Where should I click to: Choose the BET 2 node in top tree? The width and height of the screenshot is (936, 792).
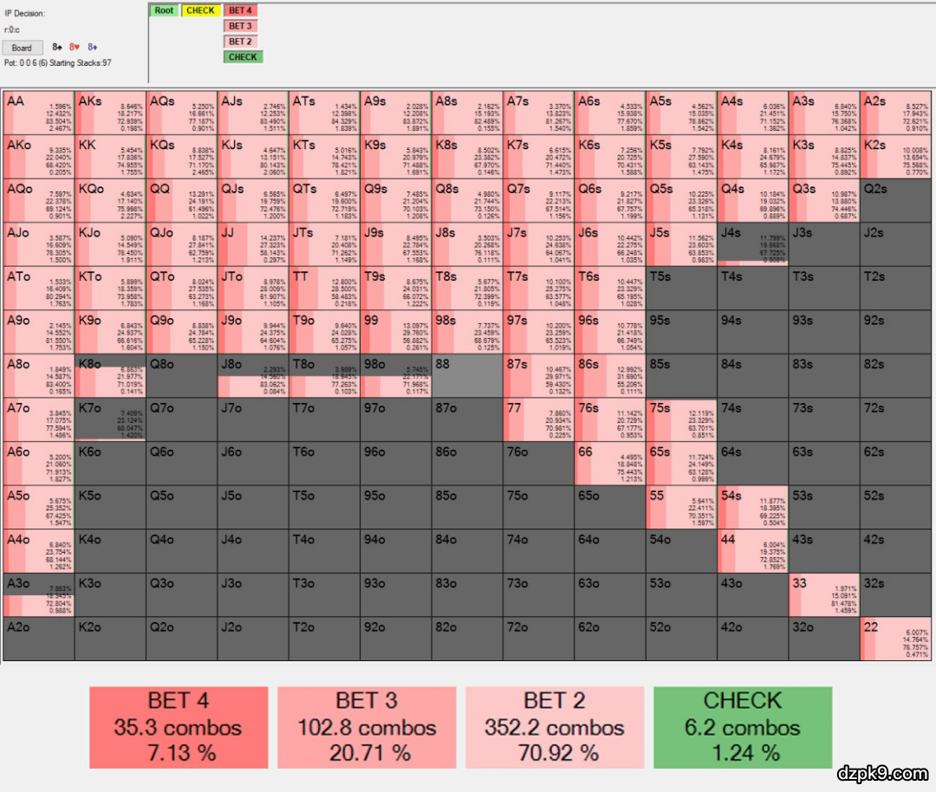pos(240,42)
